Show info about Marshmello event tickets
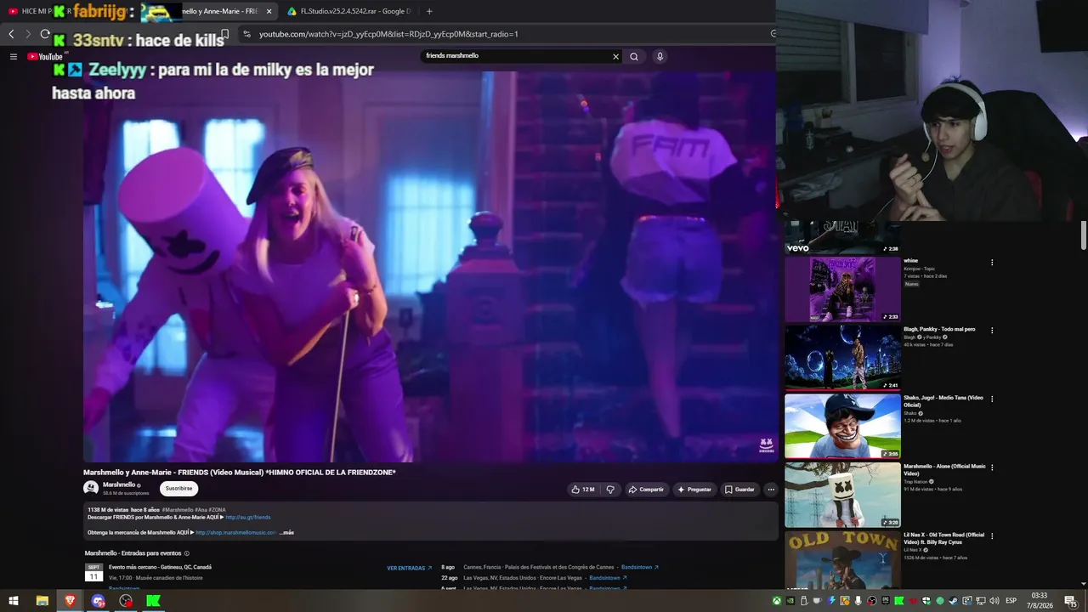This screenshot has width=1088, height=612. click(x=185, y=553)
